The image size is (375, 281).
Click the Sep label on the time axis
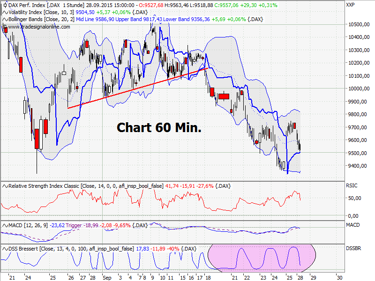(106, 277)
